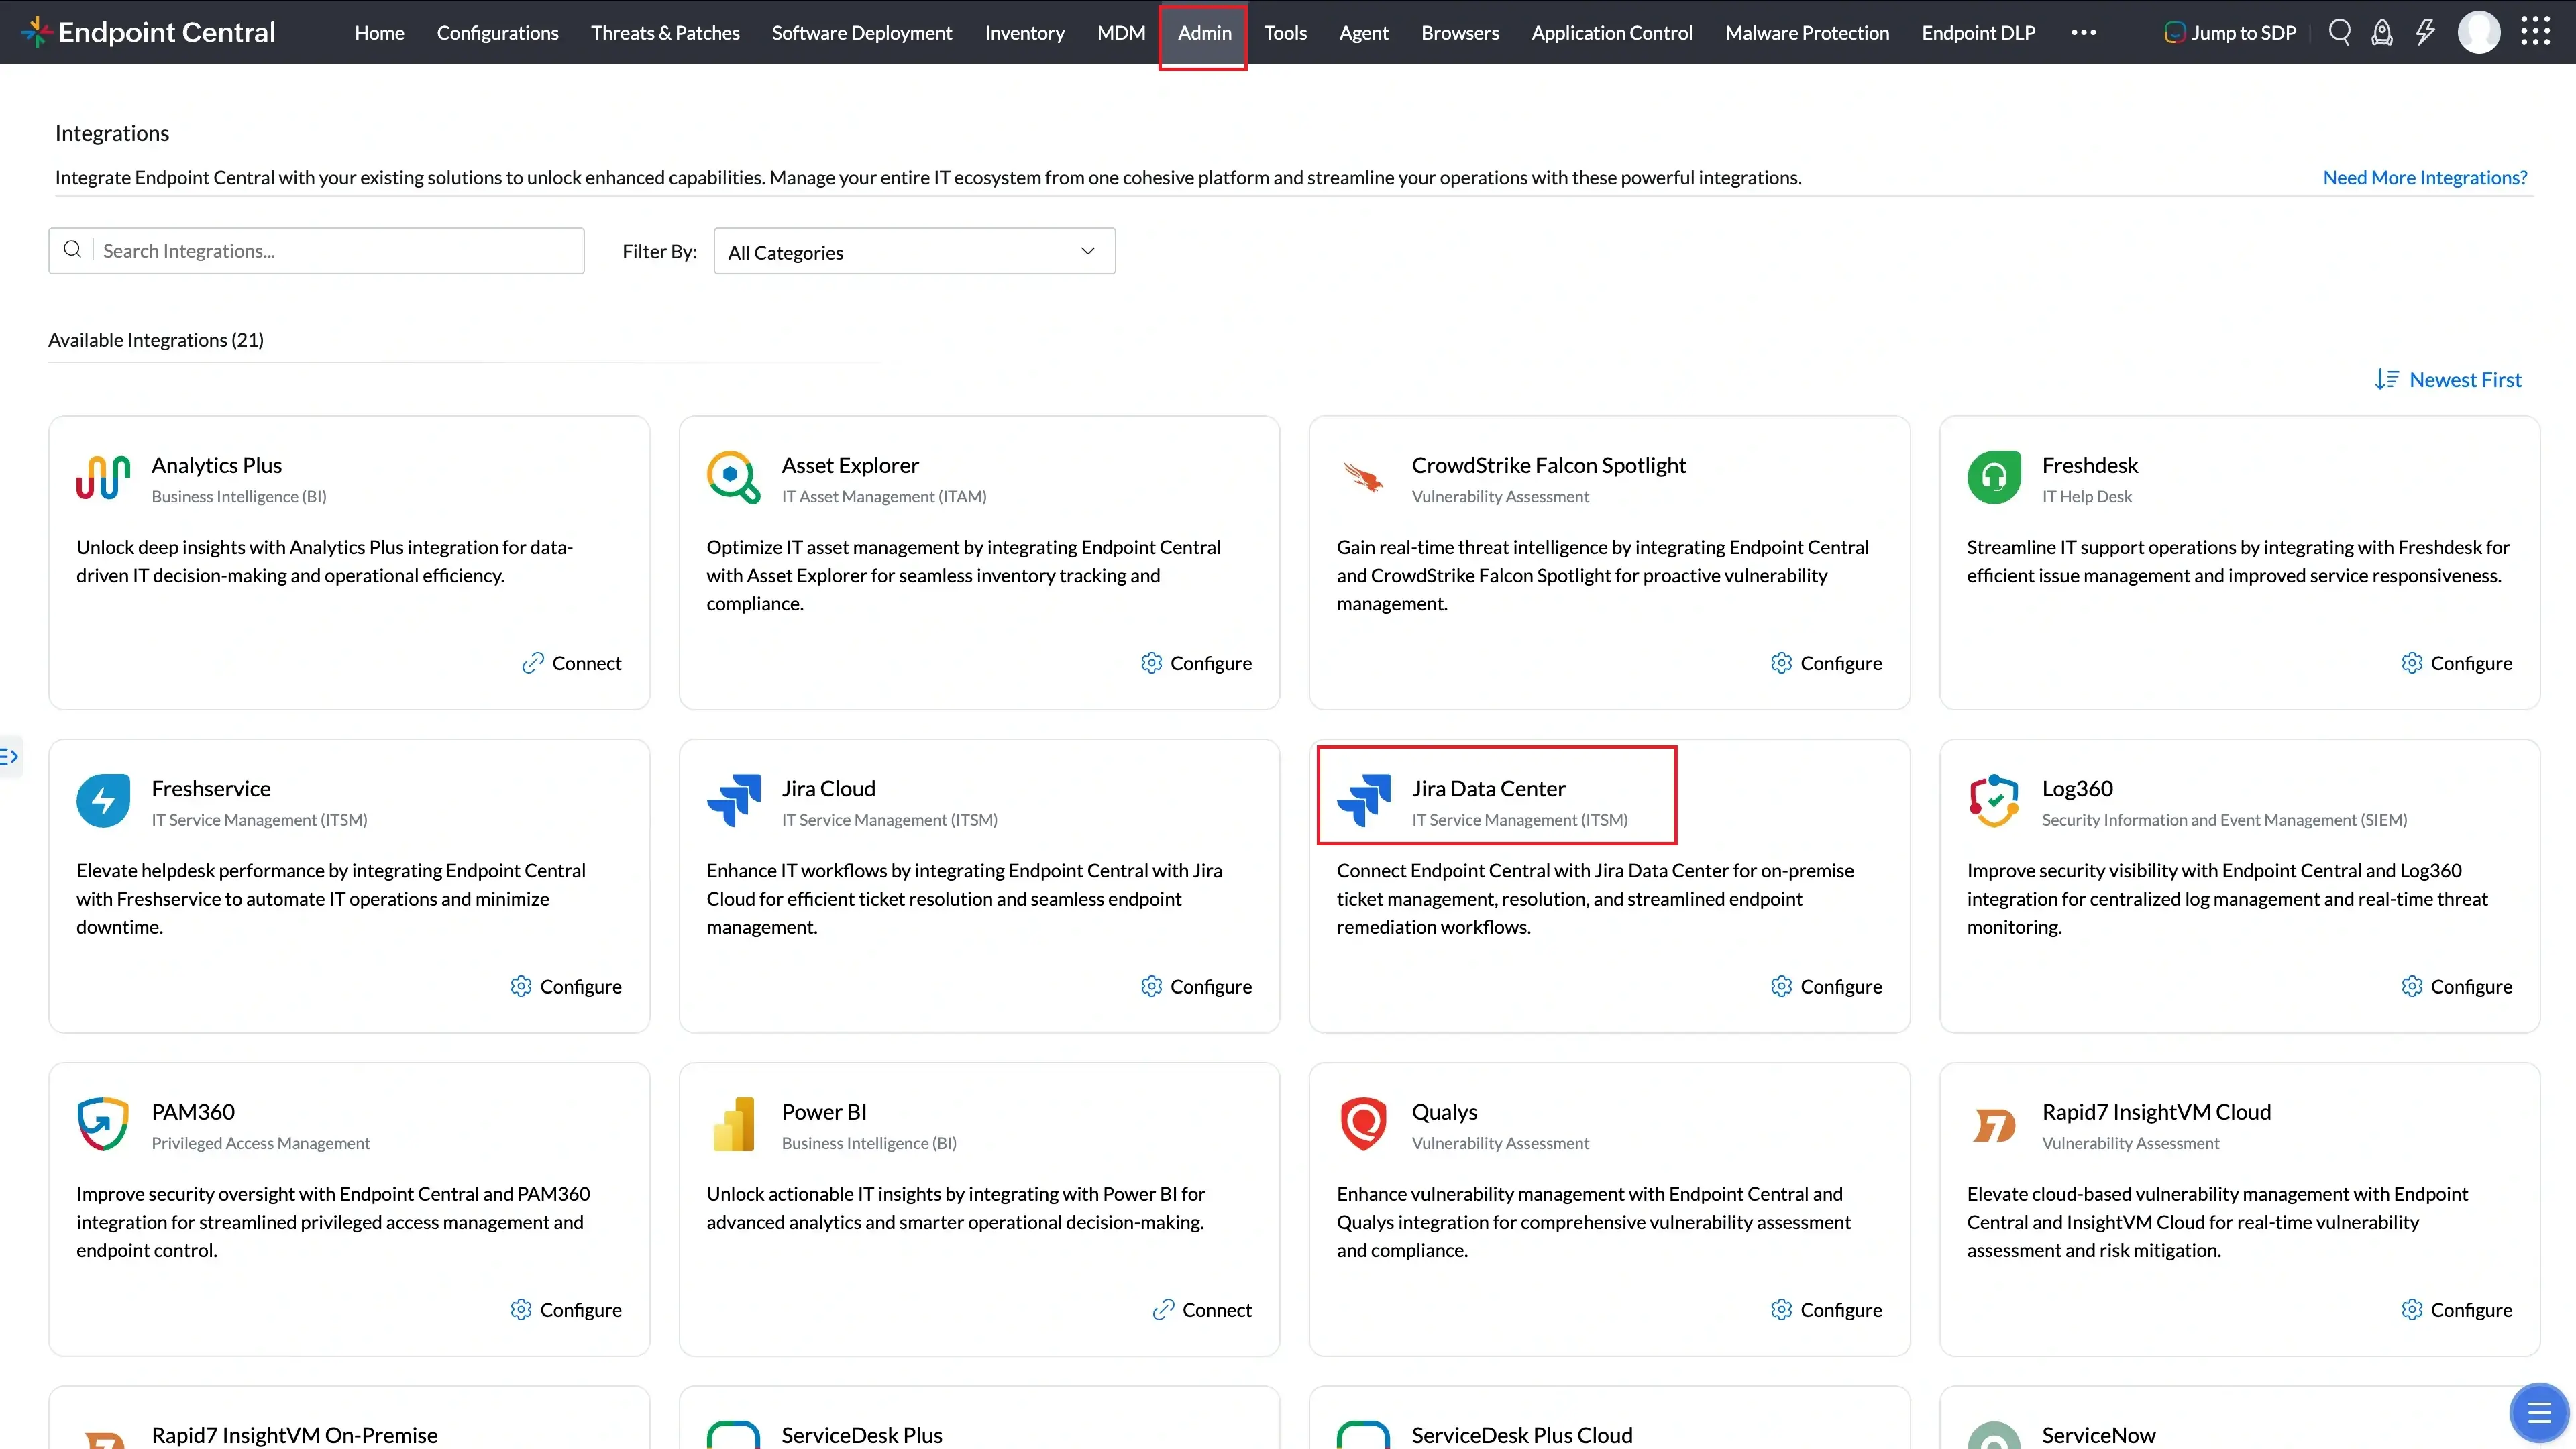2576x1449 pixels.
Task: Click the rocket quick launch icon
Action: (x=2382, y=32)
